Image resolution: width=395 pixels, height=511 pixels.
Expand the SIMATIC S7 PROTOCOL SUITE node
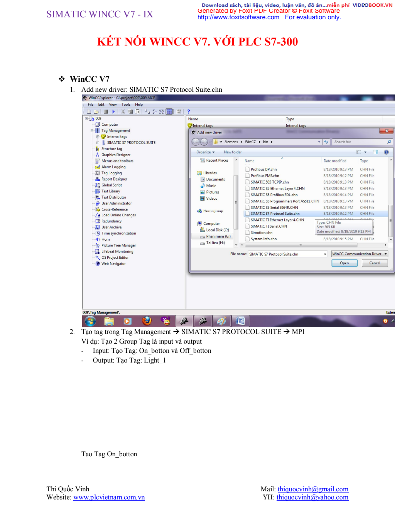click(98, 143)
